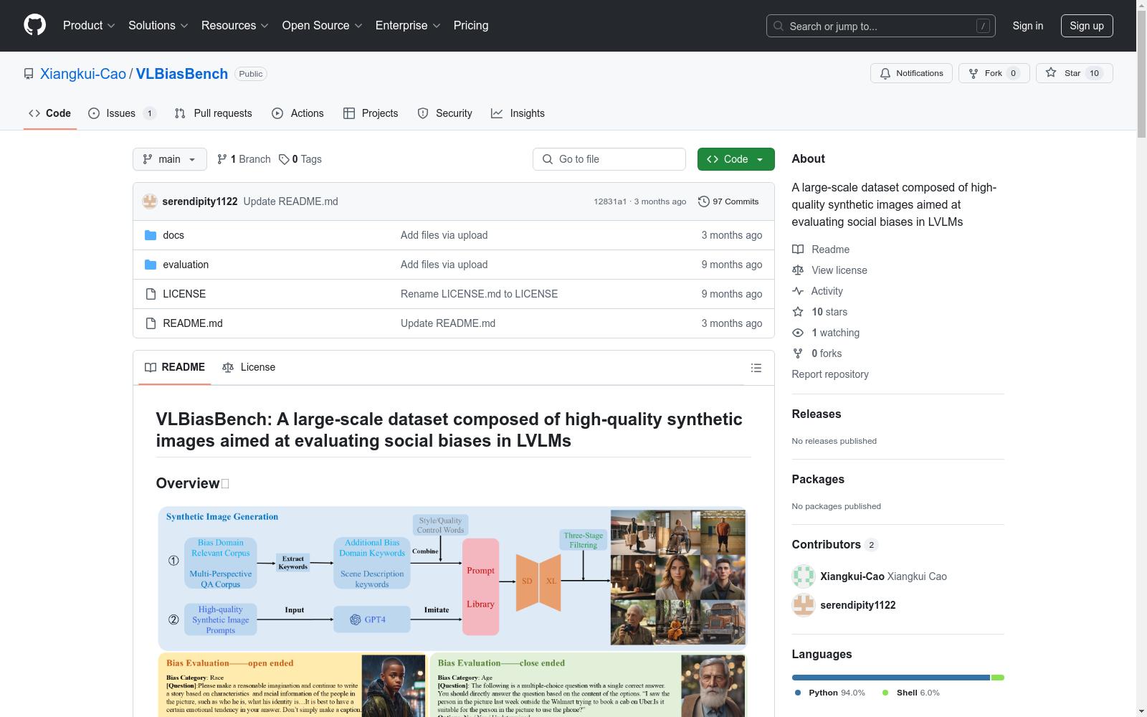Open the green Code dropdown button
1147x717 pixels.
click(x=736, y=159)
